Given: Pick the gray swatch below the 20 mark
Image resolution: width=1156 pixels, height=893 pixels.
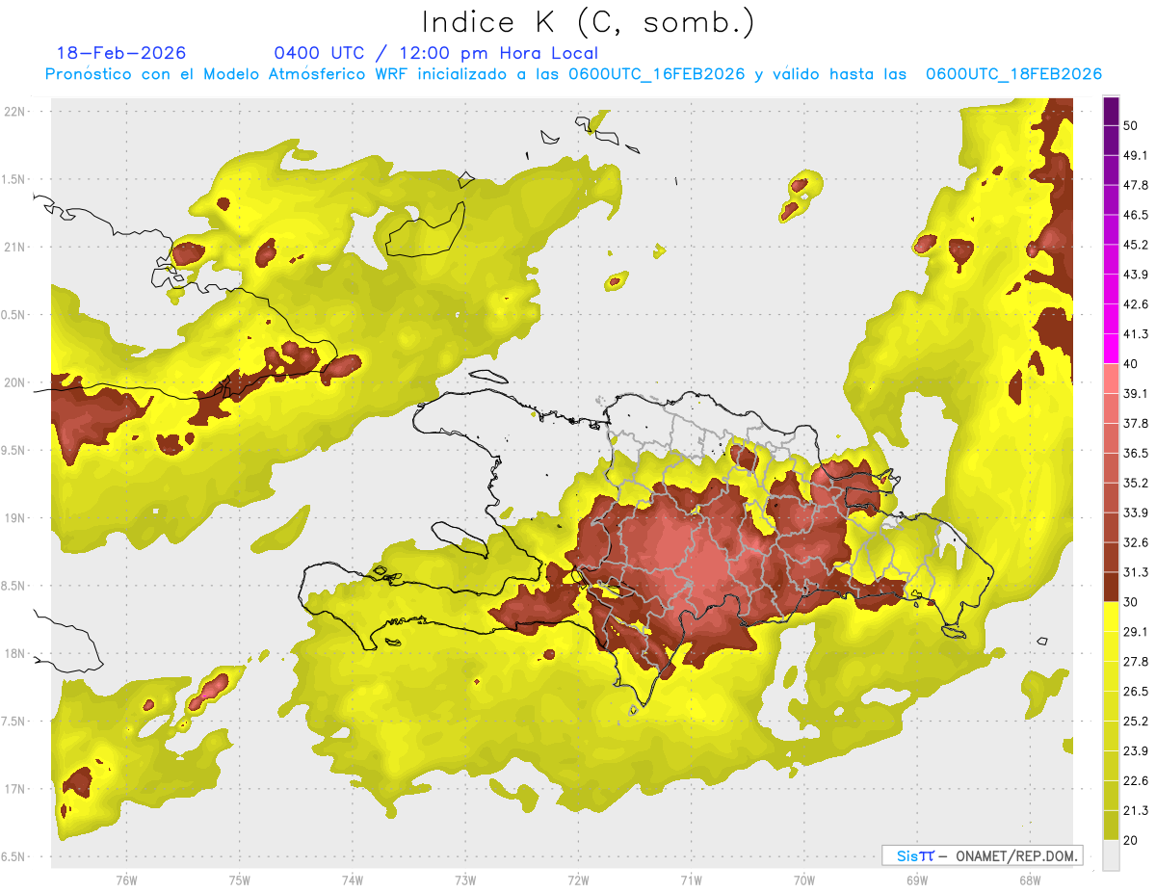Looking at the screenshot, I should click(1111, 855).
